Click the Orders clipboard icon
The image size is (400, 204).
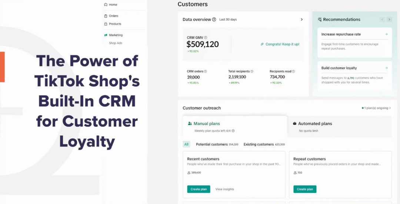tap(106, 16)
